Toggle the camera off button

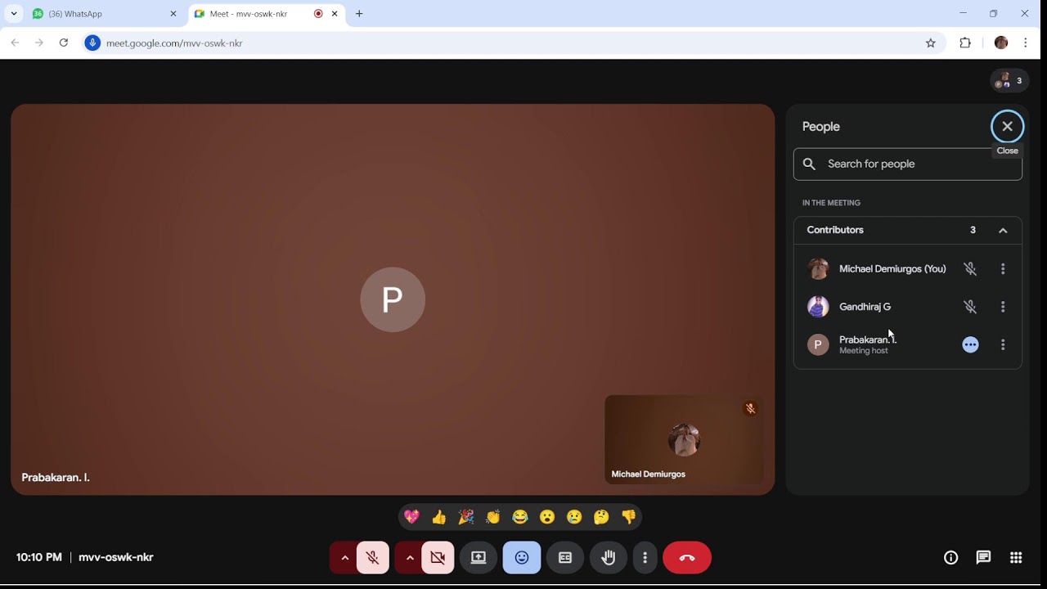click(x=438, y=558)
